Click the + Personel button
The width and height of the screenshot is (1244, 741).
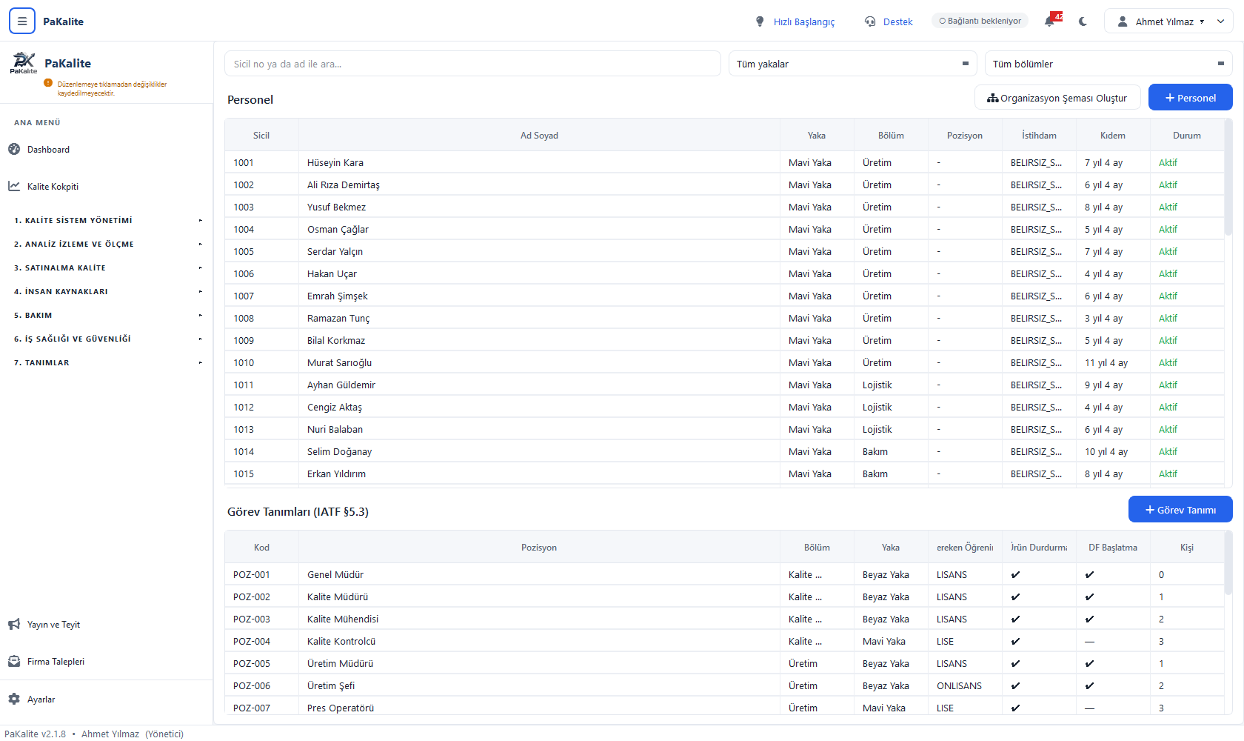(x=1191, y=97)
